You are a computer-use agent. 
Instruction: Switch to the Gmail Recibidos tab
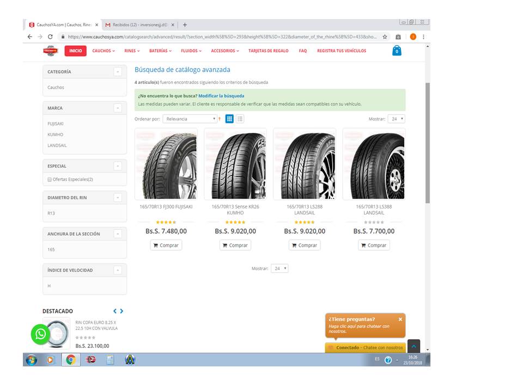click(x=140, y=24)
